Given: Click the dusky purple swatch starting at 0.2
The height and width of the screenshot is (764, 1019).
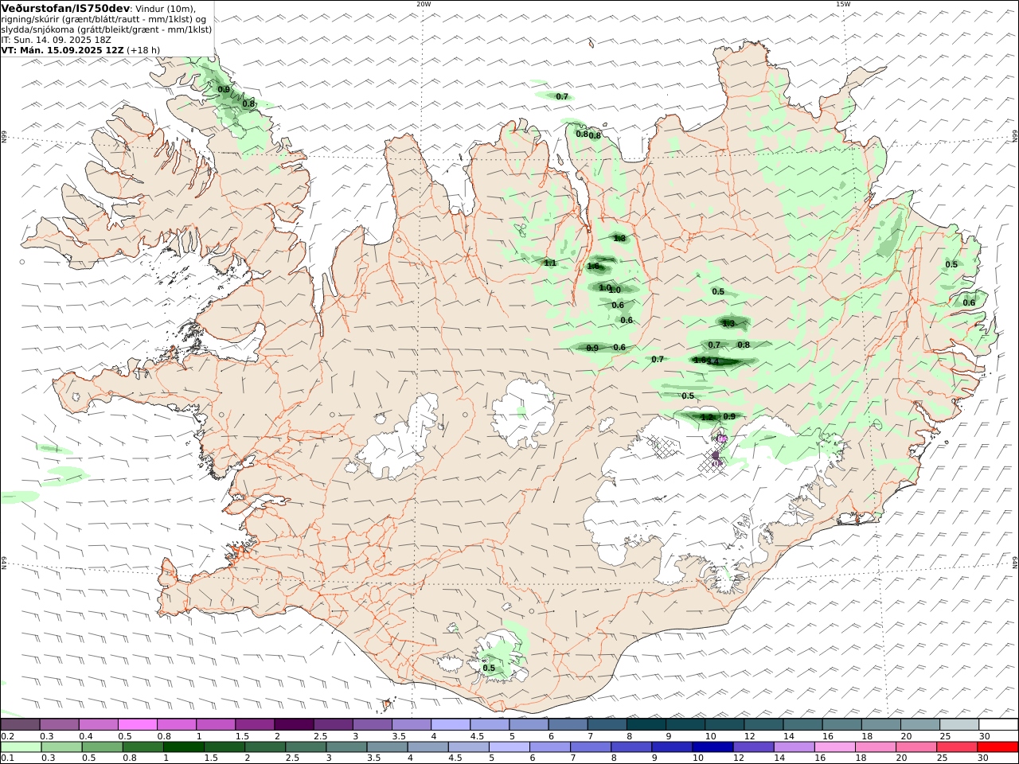Looking at the screenshot, I should [x=21, y=725].
